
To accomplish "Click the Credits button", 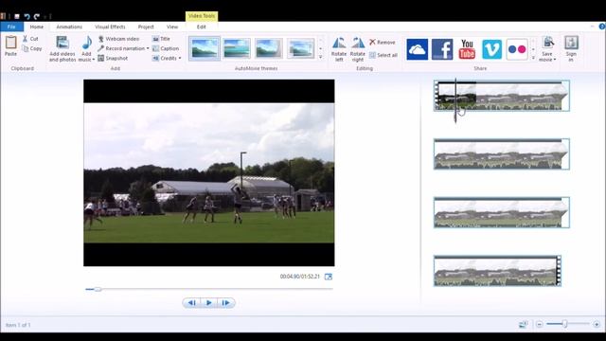I will point(165,58).
